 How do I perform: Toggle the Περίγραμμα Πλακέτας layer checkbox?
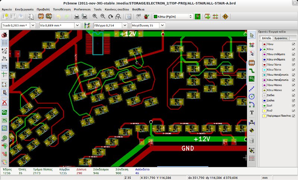[x=294, y=116]
